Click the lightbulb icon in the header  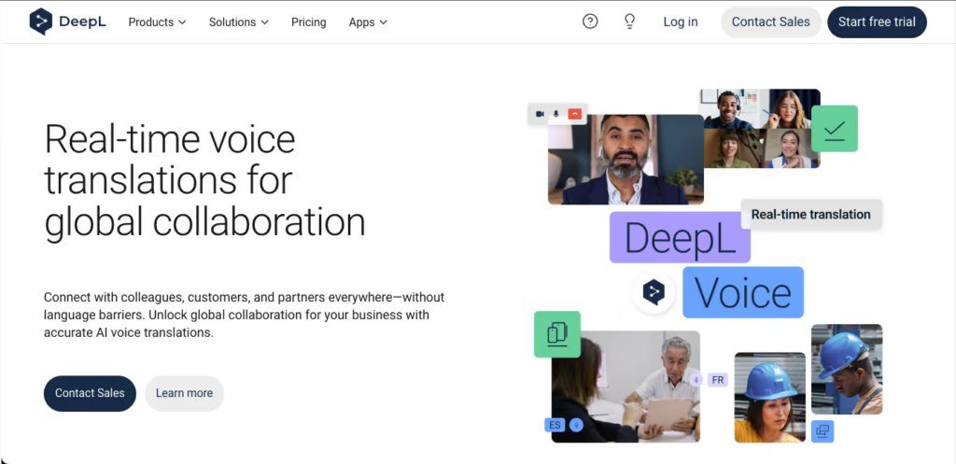point(629,21)
